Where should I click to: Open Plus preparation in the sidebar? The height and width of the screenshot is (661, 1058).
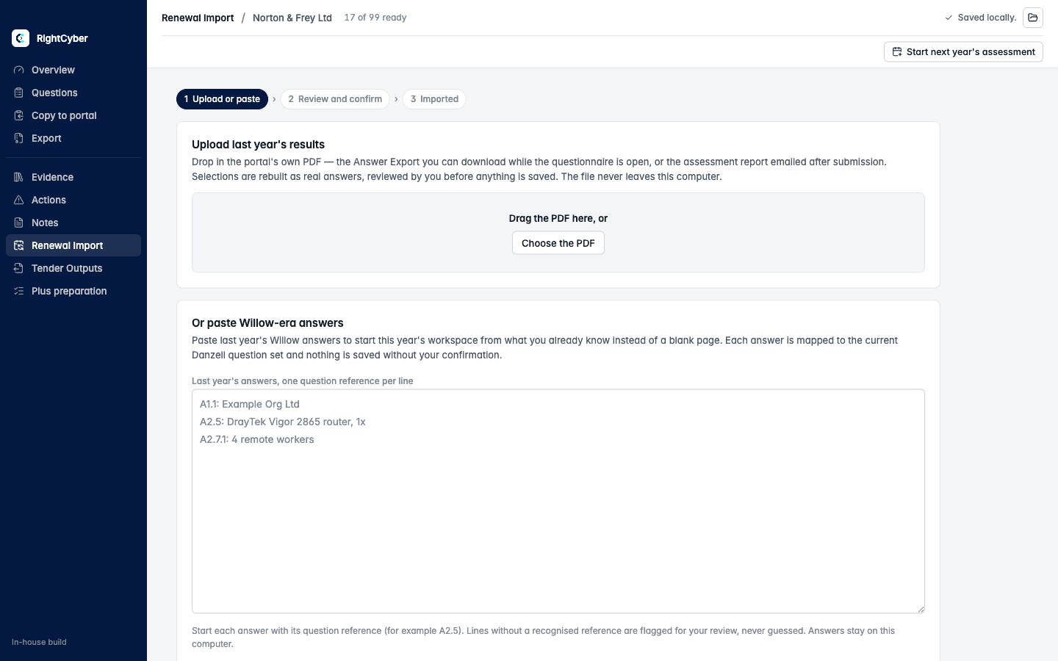[73, 291]
